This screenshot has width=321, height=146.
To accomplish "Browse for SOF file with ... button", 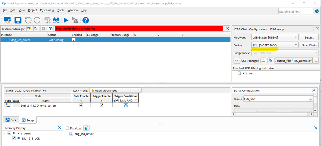I will tap(316, 61).
